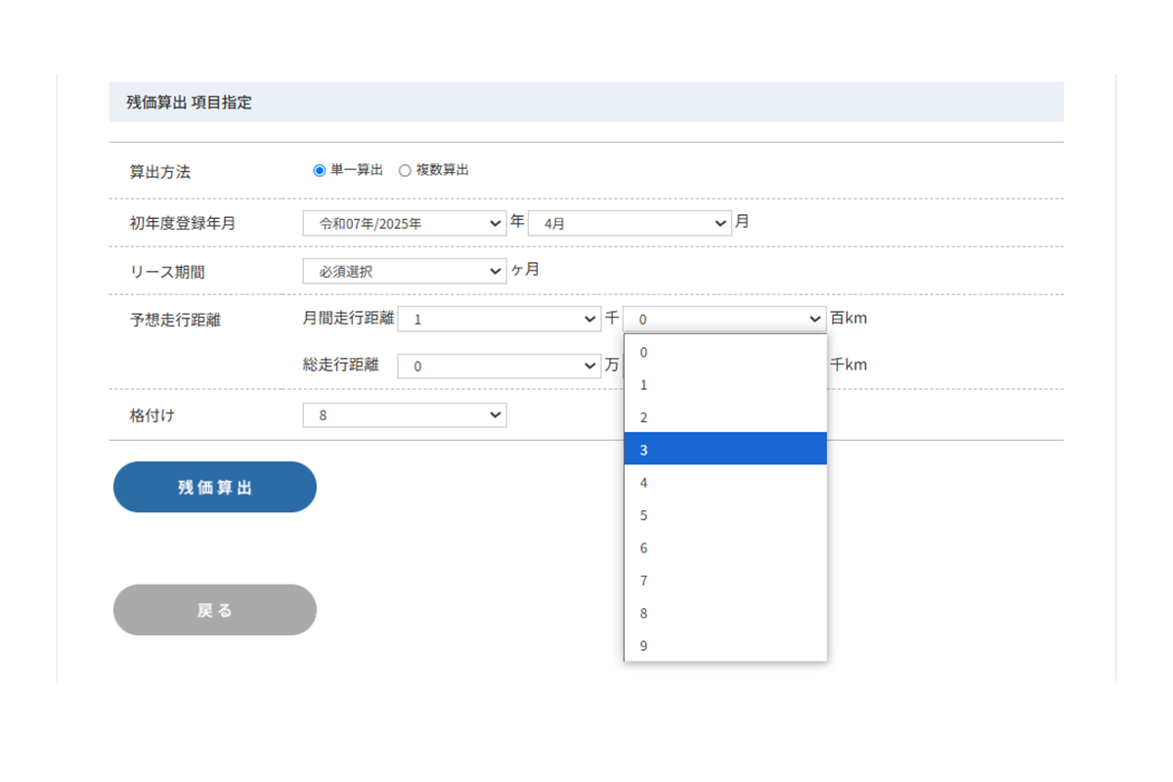The width and height of the screenshot is (1173, 782).
Task: Click the 総走行距離 text
Action: click(x=341, y=366)
